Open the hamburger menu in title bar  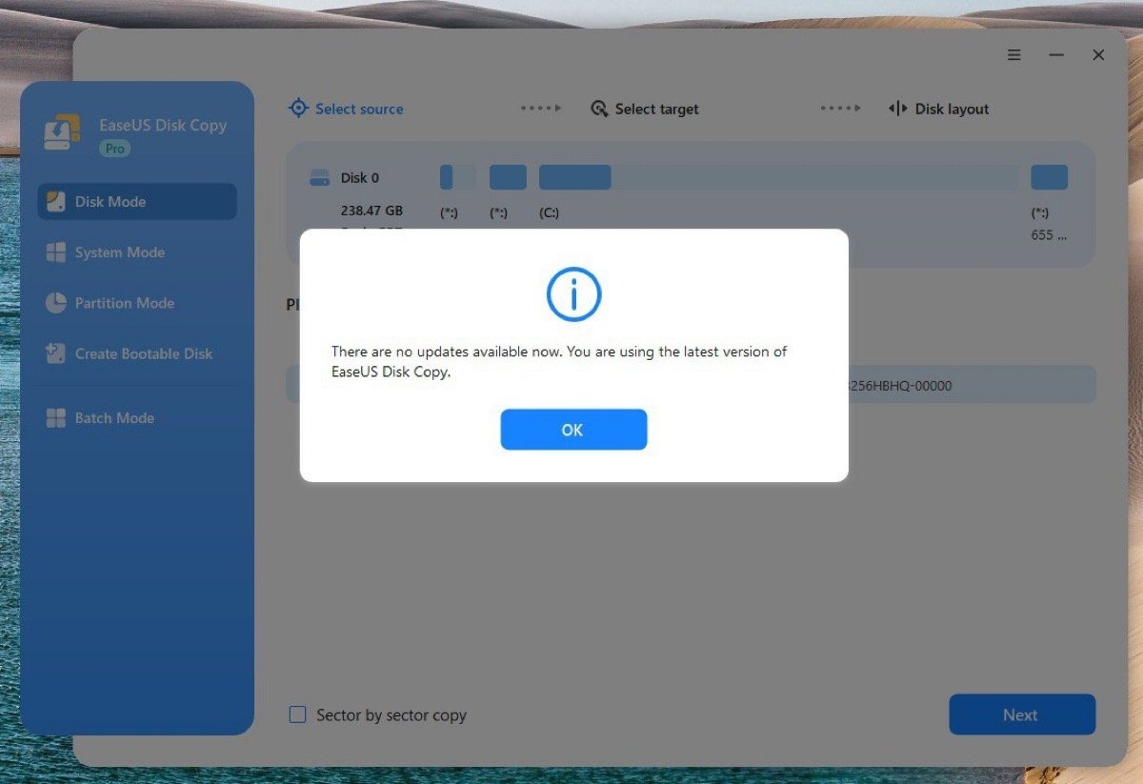click(1013, 55)
